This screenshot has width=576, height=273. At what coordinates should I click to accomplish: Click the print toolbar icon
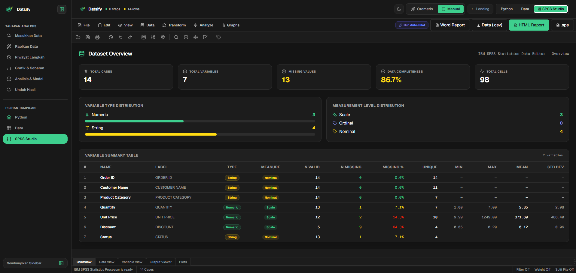click(x=97, y=37)
